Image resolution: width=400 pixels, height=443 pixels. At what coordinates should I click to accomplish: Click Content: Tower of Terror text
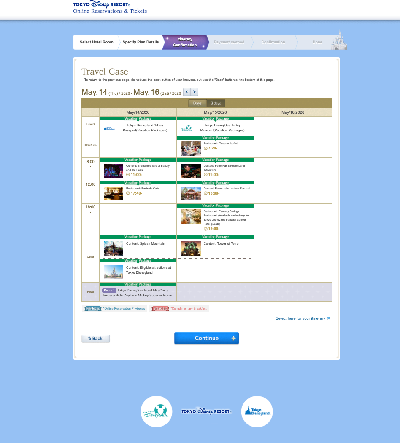coord(222,243)
